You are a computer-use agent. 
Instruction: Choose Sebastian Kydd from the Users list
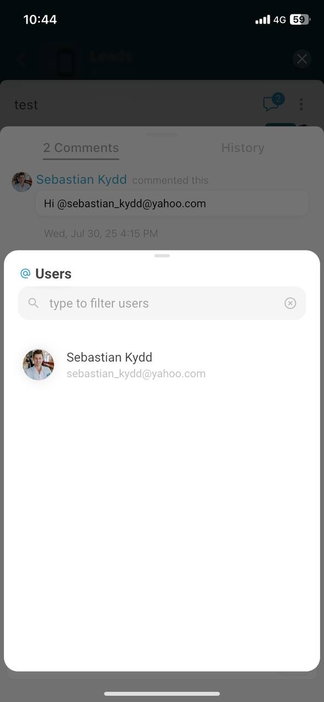click(162, 365)
